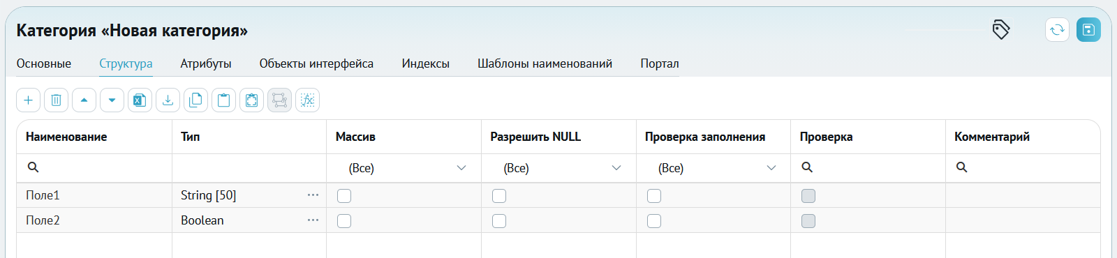Export the structure to Excel
The width and height of the screenshot is (1117, 258).
coord(140,100)
